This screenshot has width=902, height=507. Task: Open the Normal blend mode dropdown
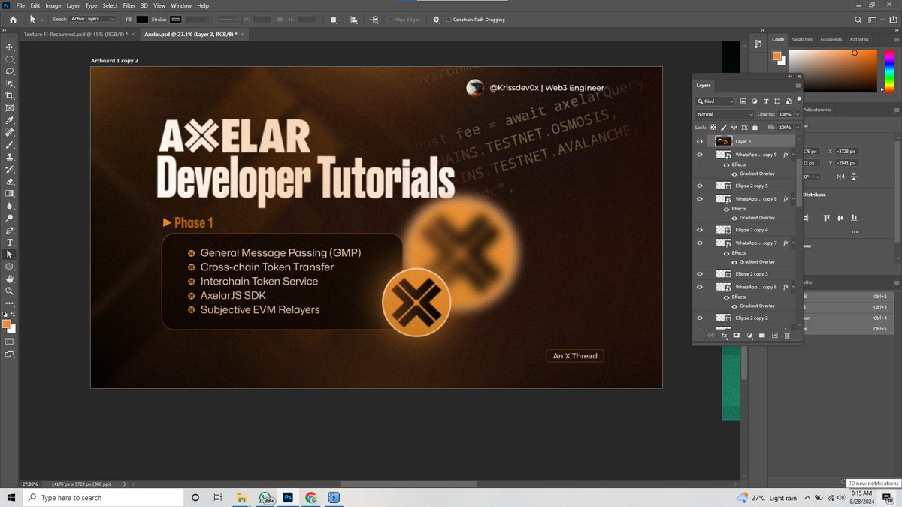tap(725, 114)
